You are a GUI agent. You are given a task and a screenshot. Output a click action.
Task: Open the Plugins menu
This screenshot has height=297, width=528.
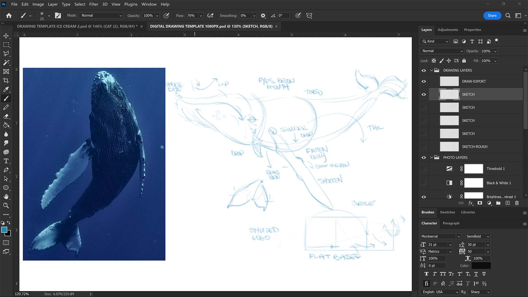pos(131,4)
